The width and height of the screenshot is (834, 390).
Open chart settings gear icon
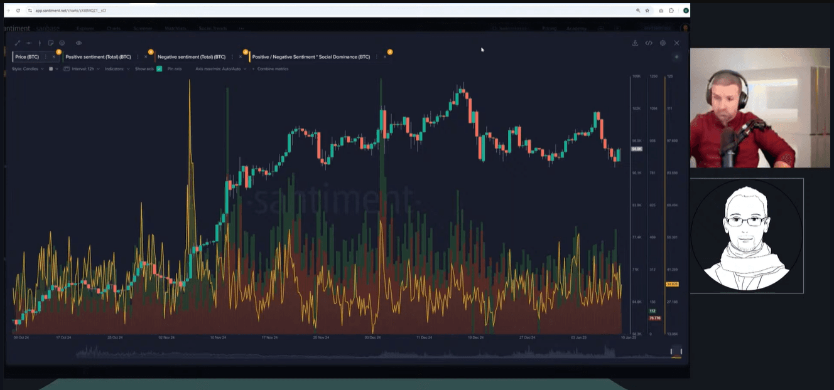663,43
